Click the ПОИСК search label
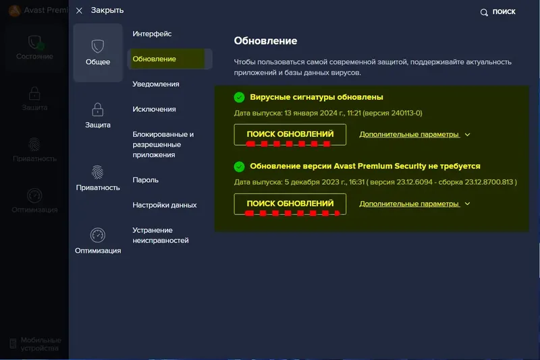This screenshot has height=360, width=540. point(504,11)
